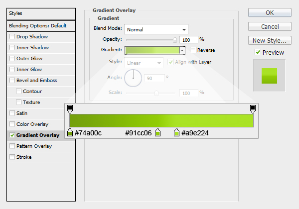Image resolution: width=299 pixels, height=209 pixels.
Task: Click the Opacity value field
Action: pos(188,40)
